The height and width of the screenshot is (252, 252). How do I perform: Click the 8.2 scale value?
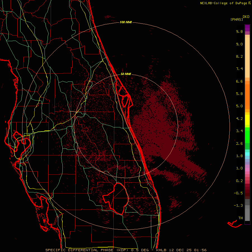239,56
